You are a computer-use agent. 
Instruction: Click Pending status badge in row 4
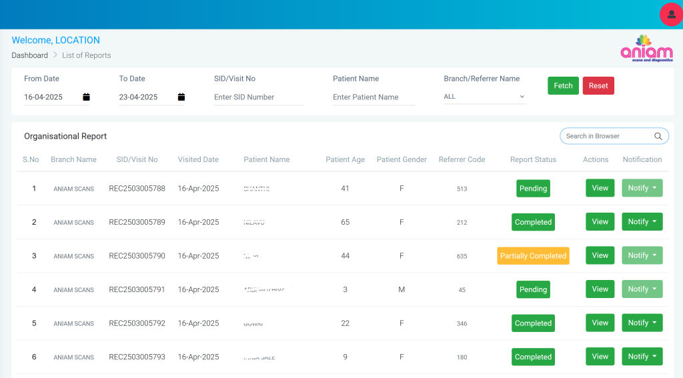click(533, 289)
